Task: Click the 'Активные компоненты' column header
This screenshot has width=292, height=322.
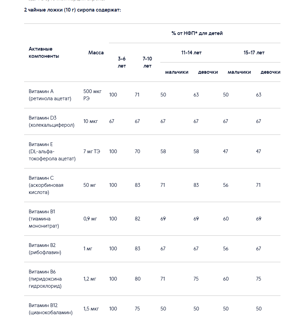Action: [x=44, y=53]
